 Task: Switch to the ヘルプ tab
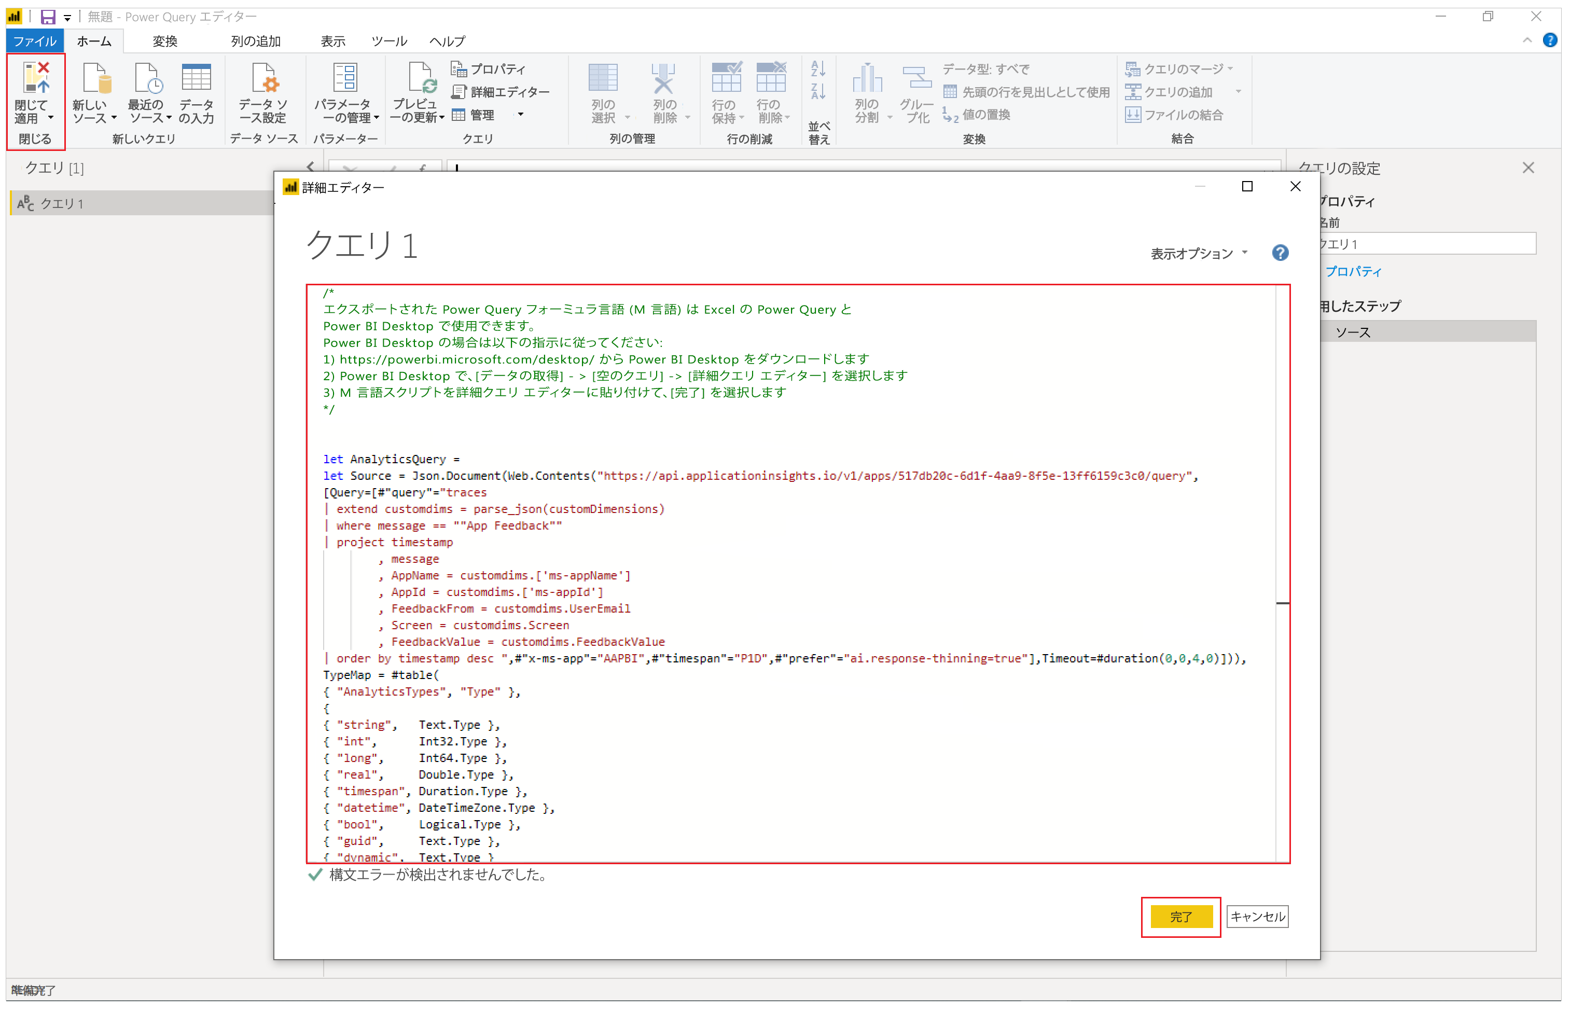pos(448,40)
